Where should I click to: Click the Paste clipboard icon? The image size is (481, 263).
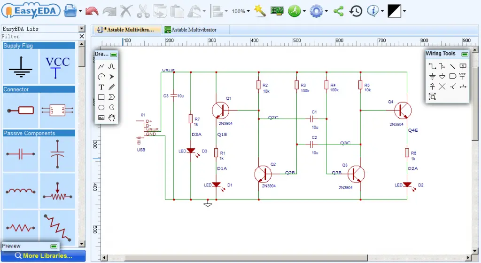click(x=177, y=11)
